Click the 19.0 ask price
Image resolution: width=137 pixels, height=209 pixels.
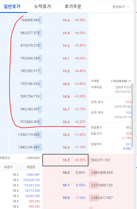(66, 71)
